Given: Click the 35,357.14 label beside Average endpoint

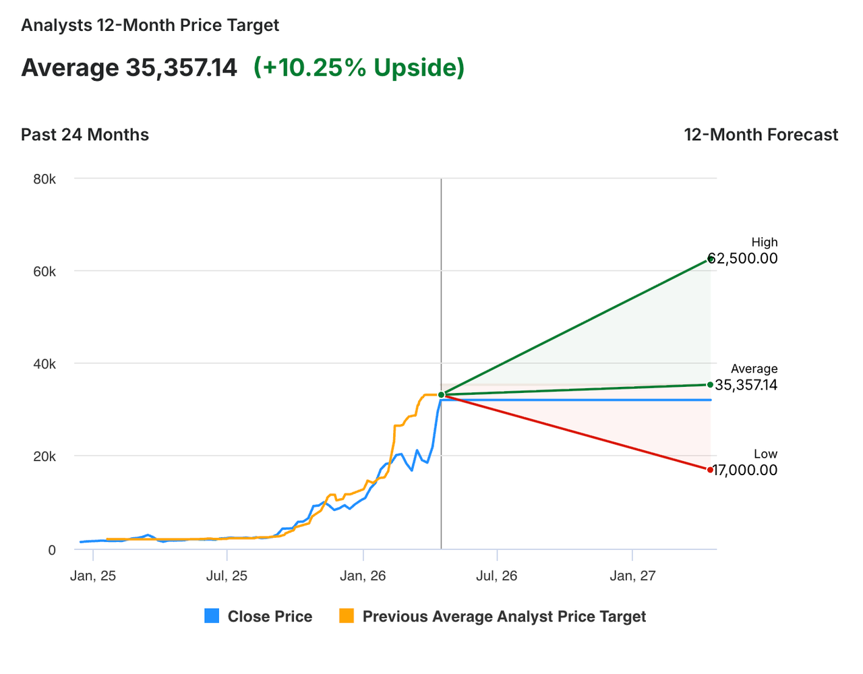Looking at the screenshot, I should pos(746,386).
